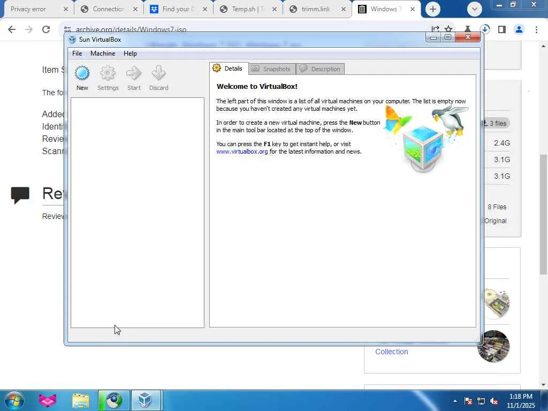Click the VirtualBox taskbar button
The height and width of the screenshot is (411, 548).
pos(146,400)
